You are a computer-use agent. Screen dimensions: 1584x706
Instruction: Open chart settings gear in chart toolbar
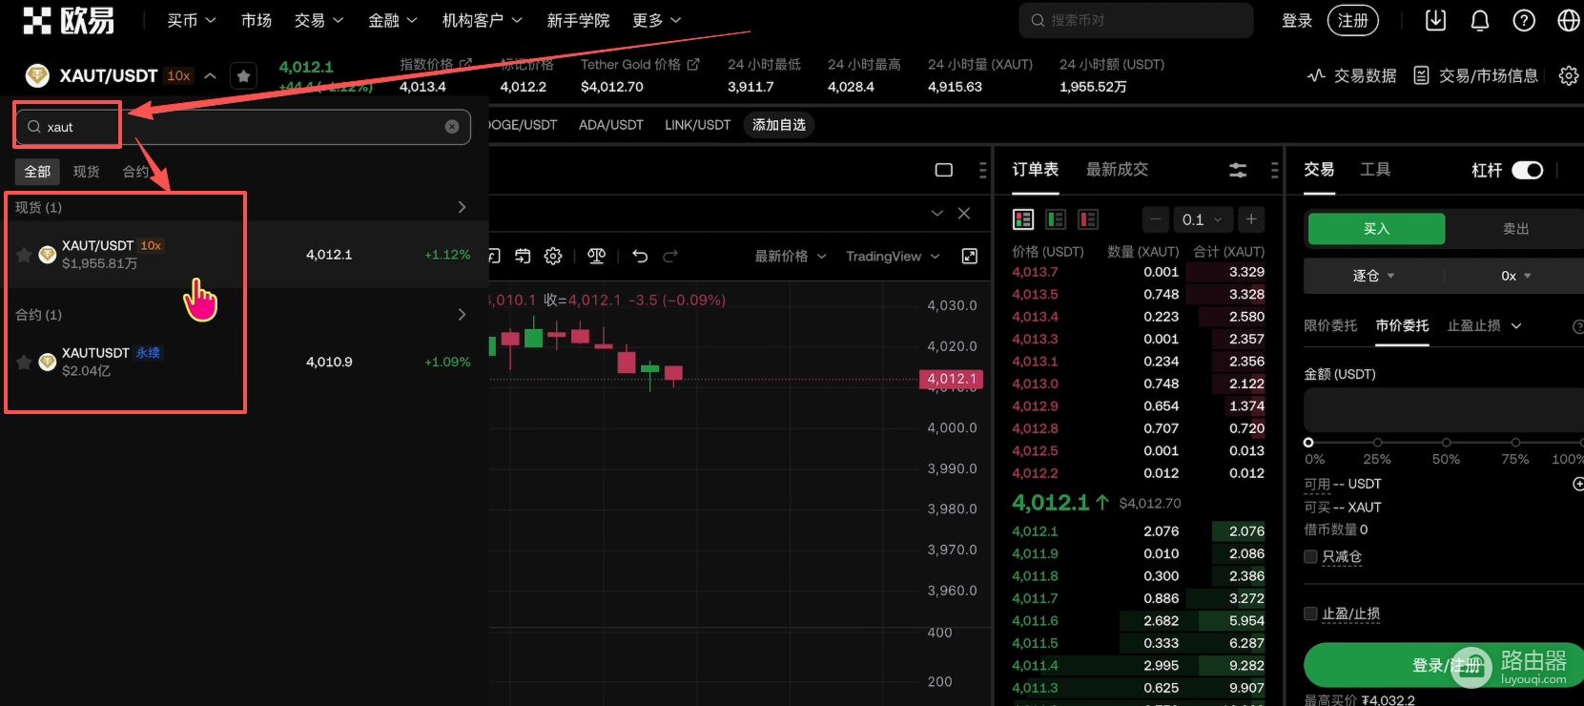pyautogui.click(x=553, y=256)
